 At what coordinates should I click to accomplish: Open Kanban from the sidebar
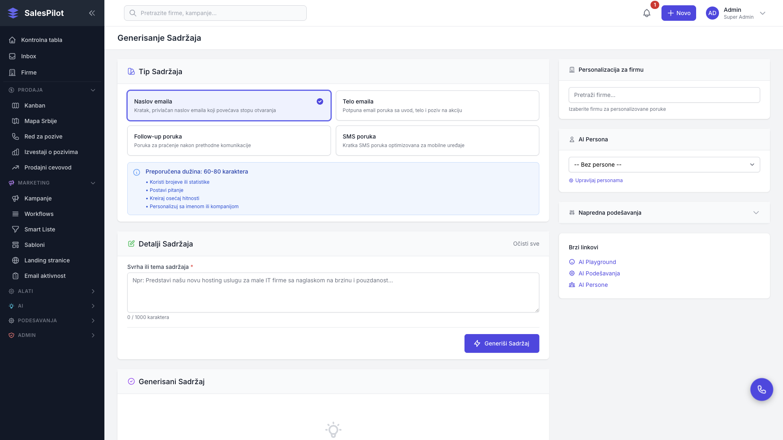tap(35, 106)
